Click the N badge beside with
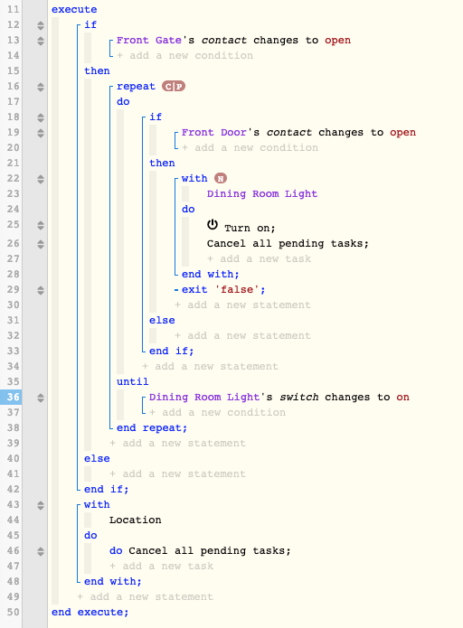 221,178
